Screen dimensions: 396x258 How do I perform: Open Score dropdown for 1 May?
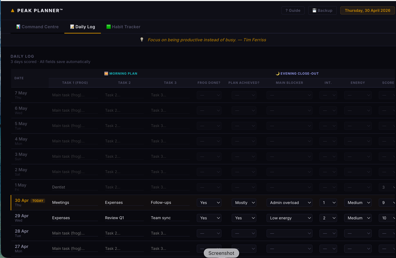point(387,187)
